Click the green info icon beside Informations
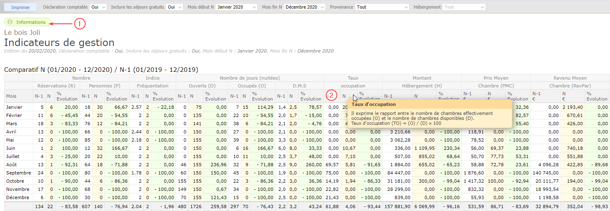The height and width of the screenshot is (211, 610). tap(11, 22)
